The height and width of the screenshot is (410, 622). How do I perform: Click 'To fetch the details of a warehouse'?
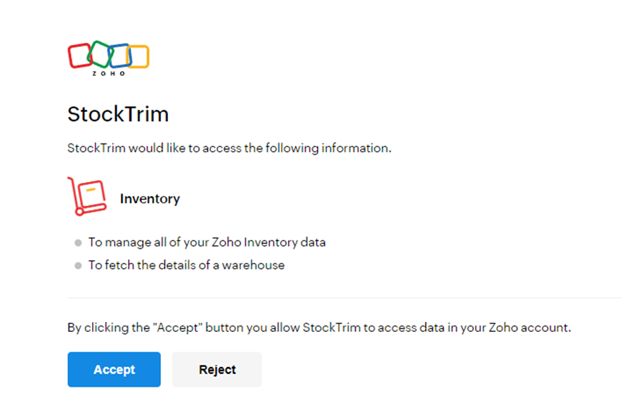(x=186, y=266)
